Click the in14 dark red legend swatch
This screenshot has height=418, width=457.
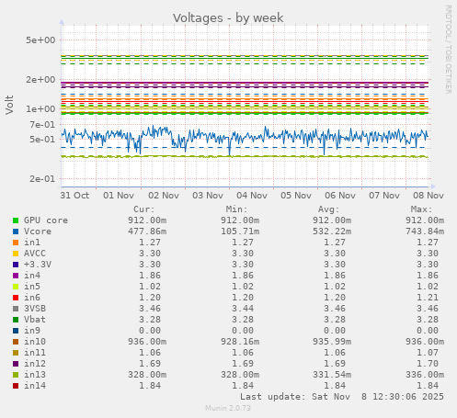tap(16, 386)
